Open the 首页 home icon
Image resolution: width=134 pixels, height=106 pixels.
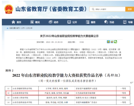pos(13,22)
